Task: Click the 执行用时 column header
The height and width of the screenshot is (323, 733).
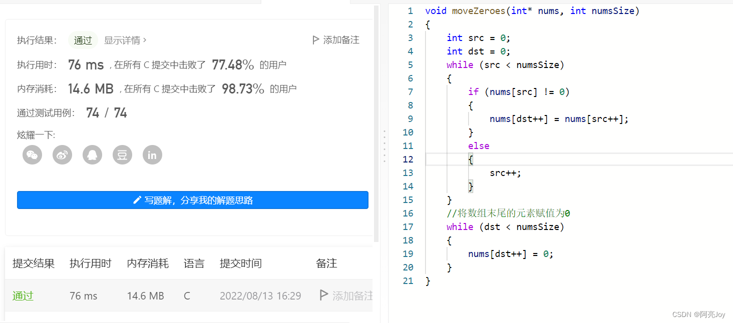Action: point(91,263)
